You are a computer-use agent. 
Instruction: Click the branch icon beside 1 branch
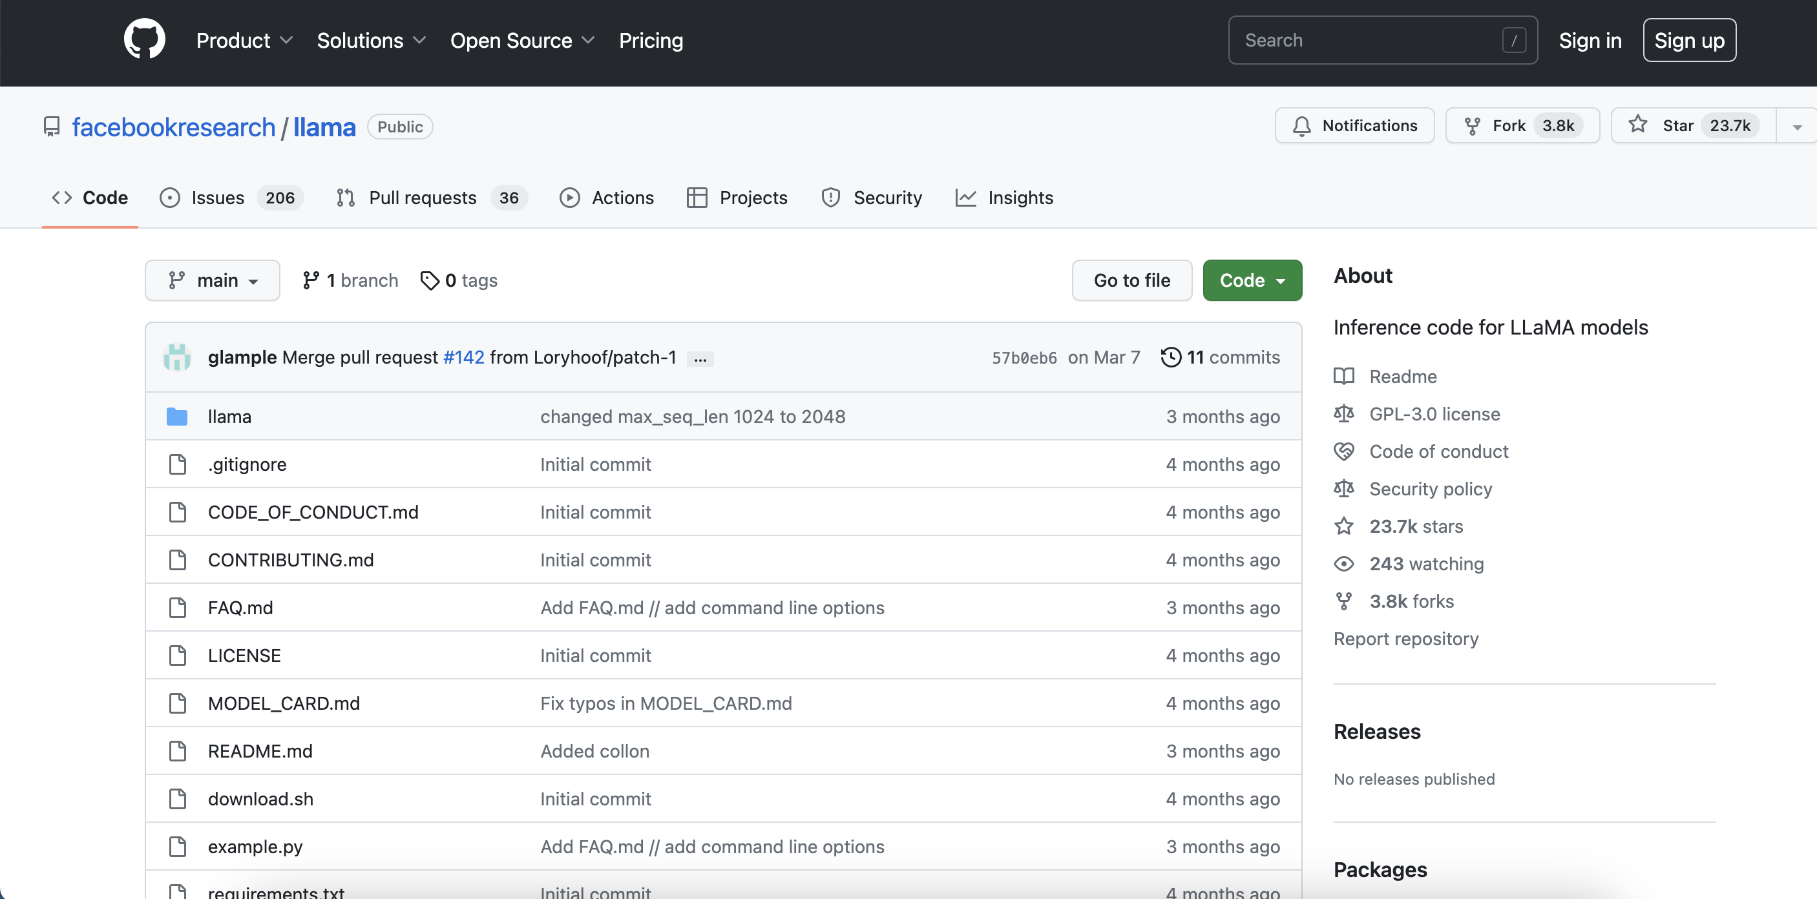tap(310, 281)
